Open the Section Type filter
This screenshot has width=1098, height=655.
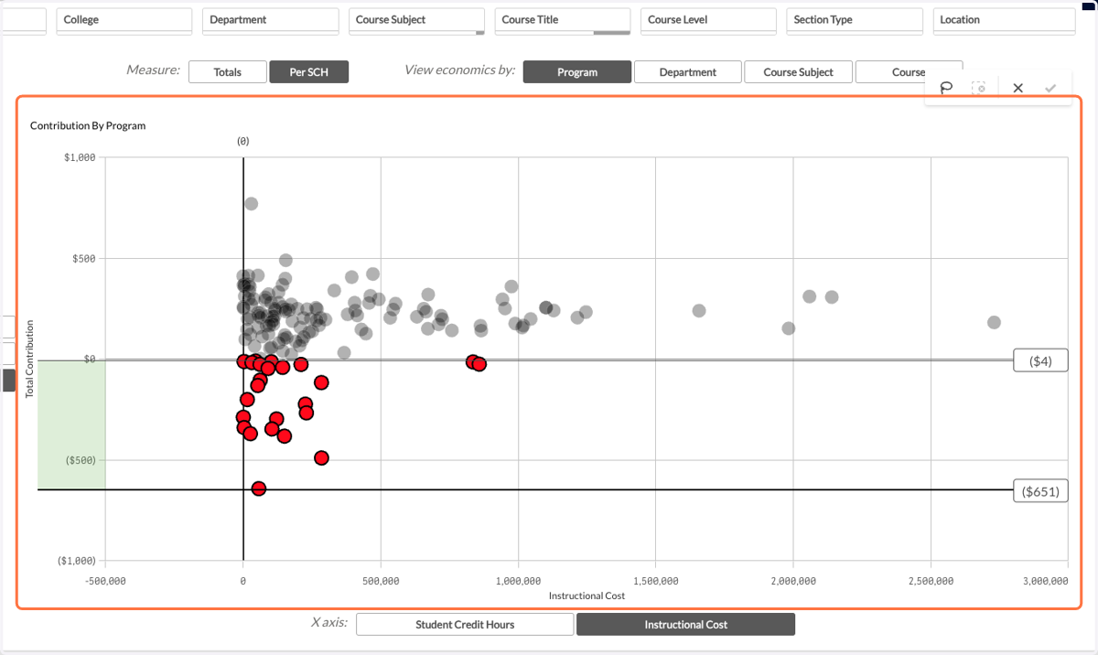[x=855, y=20]
